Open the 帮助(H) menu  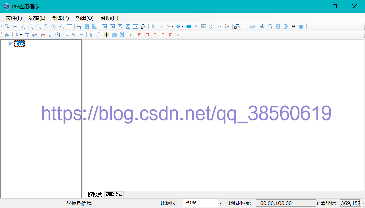click(x=109, y=18)
